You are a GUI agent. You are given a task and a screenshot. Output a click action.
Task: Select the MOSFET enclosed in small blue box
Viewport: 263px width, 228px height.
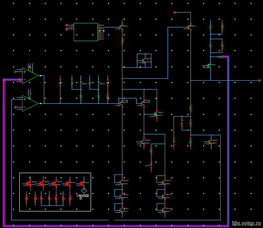144,61
